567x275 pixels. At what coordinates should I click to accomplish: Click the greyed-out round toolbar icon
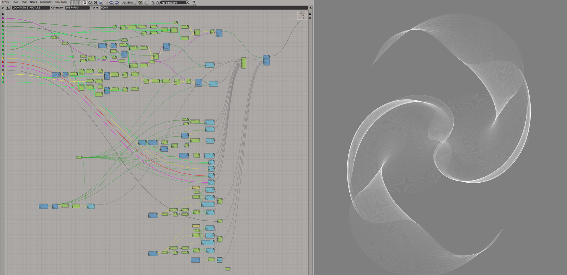click(106, 3)
